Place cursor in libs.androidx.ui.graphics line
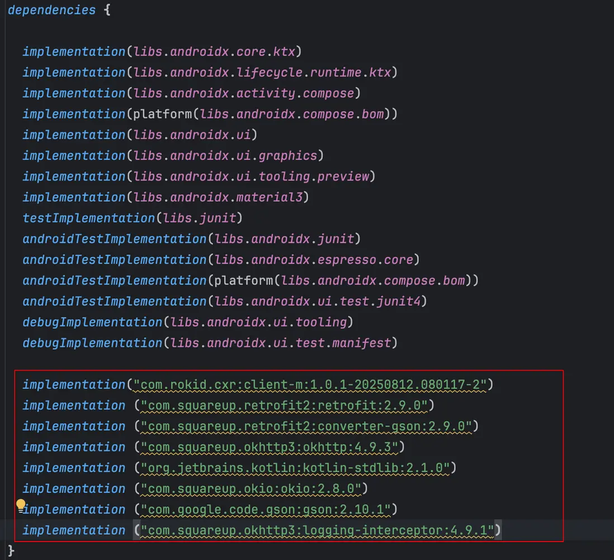Image resolution: width=614 pixels, height=560 pixels. coord(173,155)
